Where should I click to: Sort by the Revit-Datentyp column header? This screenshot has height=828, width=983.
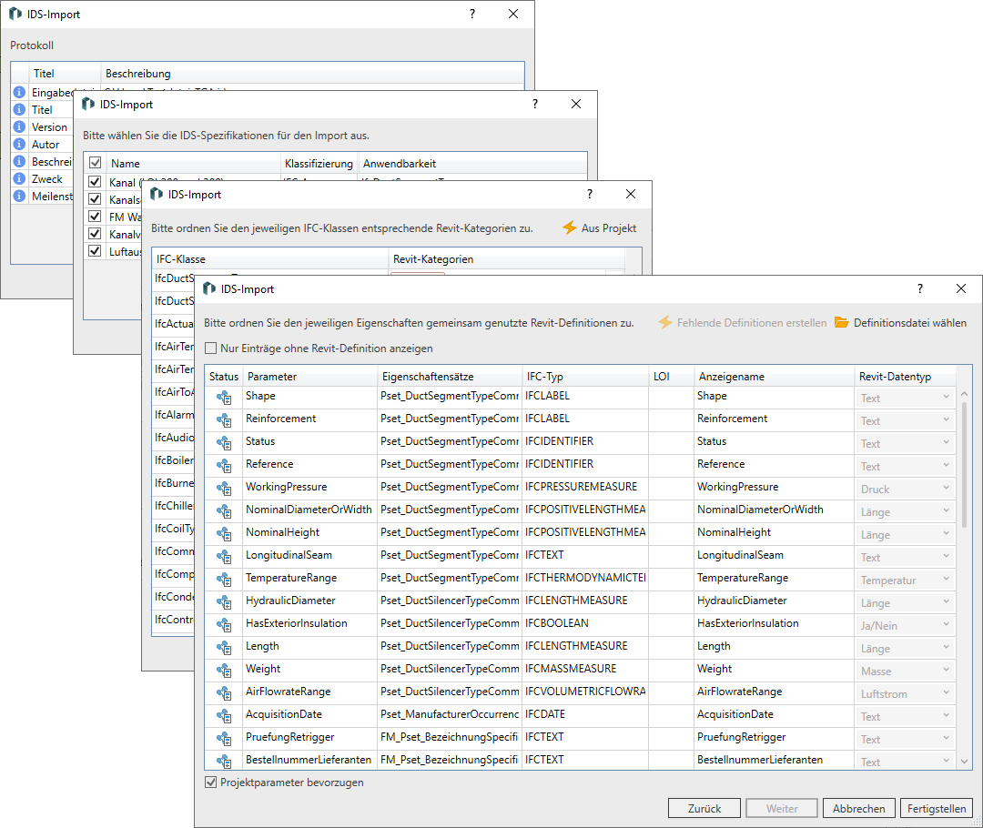[x=905, y=376]
